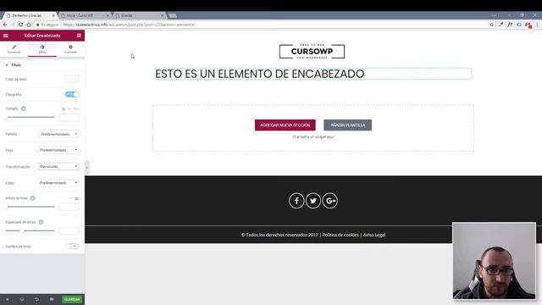The image size is (542, 305).
Task: Open the Twitter social icon
Action: point(313,201)
